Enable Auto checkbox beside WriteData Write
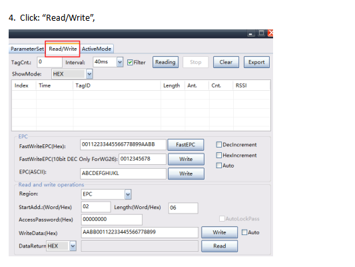This screenshot has width=355, height=267. (244, 232)
